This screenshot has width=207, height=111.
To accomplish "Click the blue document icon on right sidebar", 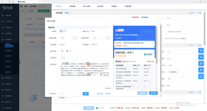I will pos(201,70).
